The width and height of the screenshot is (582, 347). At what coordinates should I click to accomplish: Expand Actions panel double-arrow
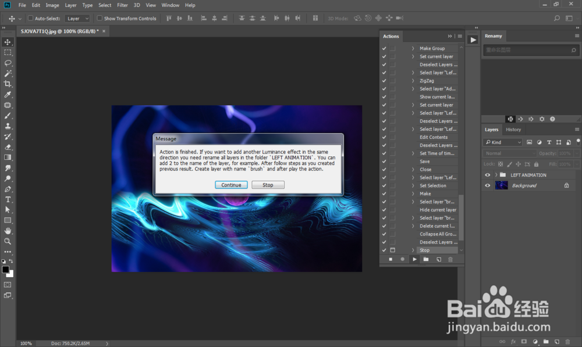click(x=450, y=37)
